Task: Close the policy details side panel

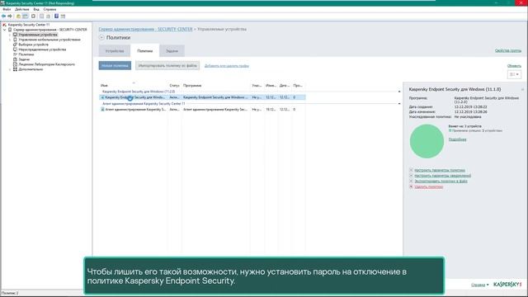Action: [x=522, y=90]
